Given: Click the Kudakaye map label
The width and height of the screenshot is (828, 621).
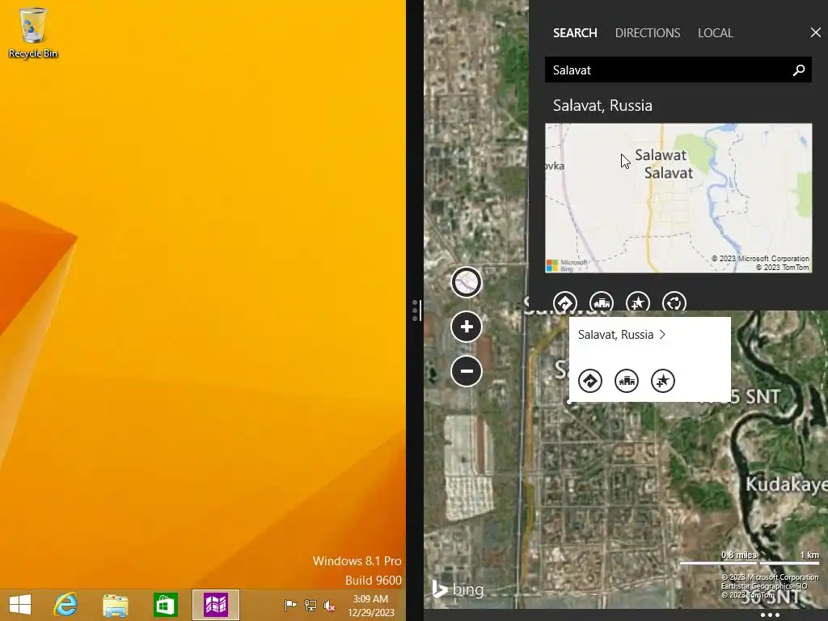Looking at the screenshot, I should (786, 484).
